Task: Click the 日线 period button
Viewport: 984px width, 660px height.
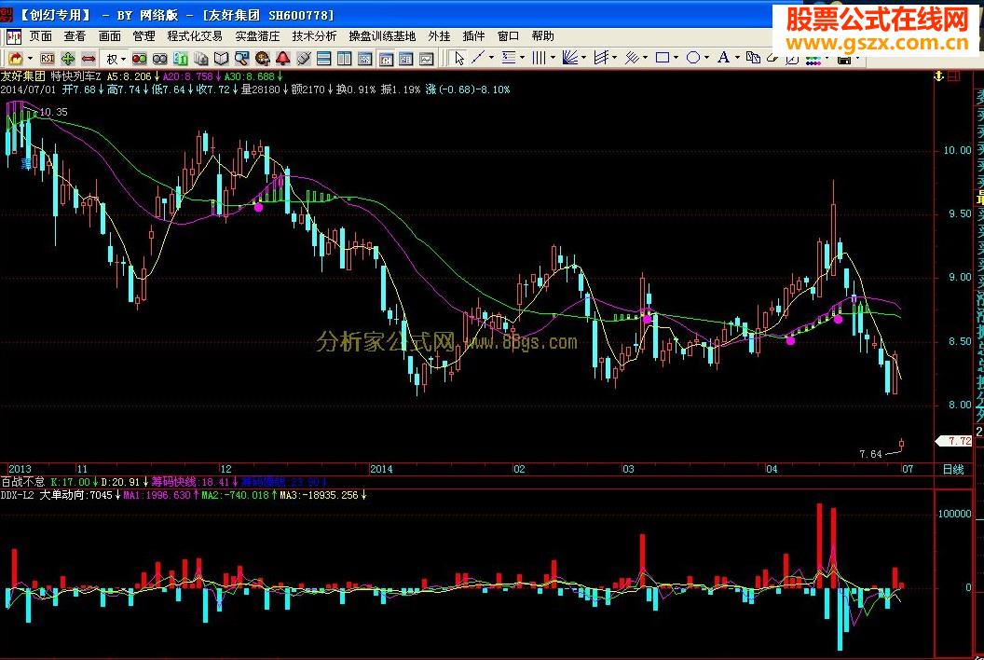Action: (x=953, y=470)
